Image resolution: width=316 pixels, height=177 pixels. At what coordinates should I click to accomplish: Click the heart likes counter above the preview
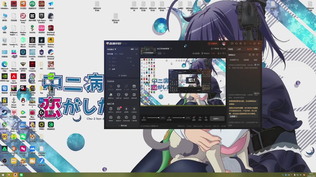[x=224, y=53]
